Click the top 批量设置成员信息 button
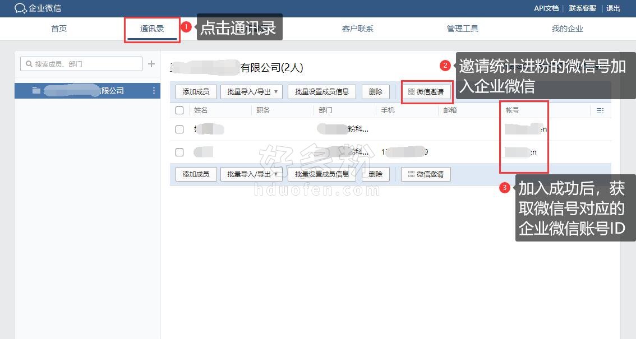Screen dimensions: 636x339 coord(322,91)
